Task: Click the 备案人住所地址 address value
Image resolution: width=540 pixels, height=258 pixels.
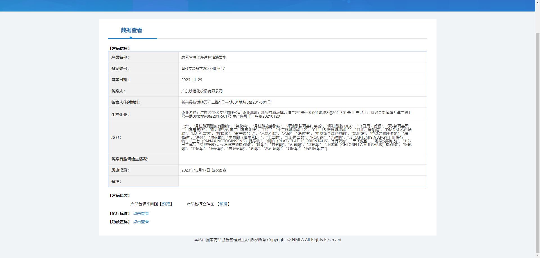Action: (x=226, y=102)
